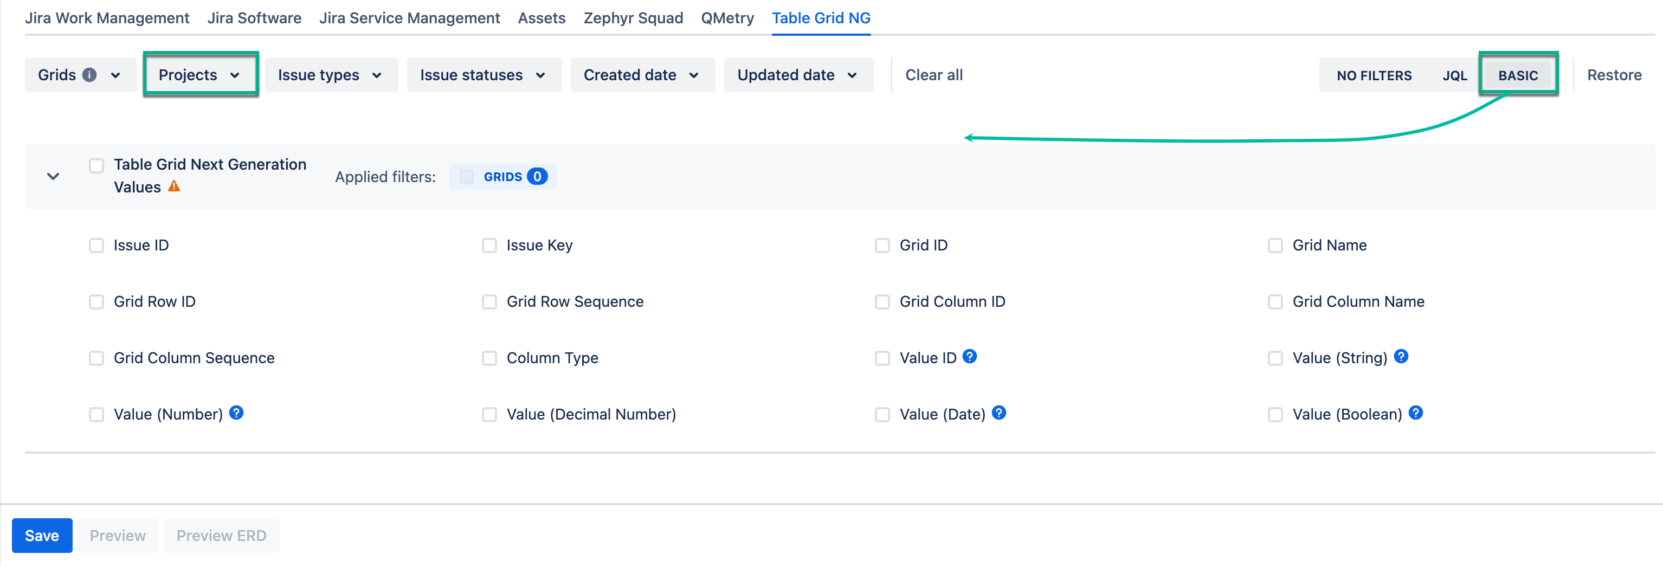The width and height of the screenshot is (1663, 567).
Task: Check the Issue ID checkbox
Action: (96, 246)
